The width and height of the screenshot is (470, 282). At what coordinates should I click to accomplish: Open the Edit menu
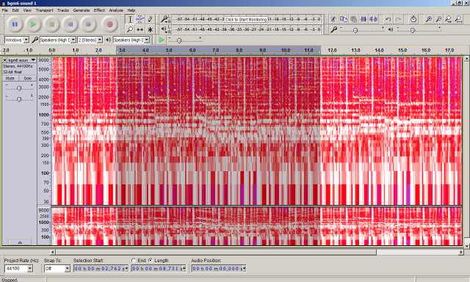pyautogui.click(x=15, y=10)
